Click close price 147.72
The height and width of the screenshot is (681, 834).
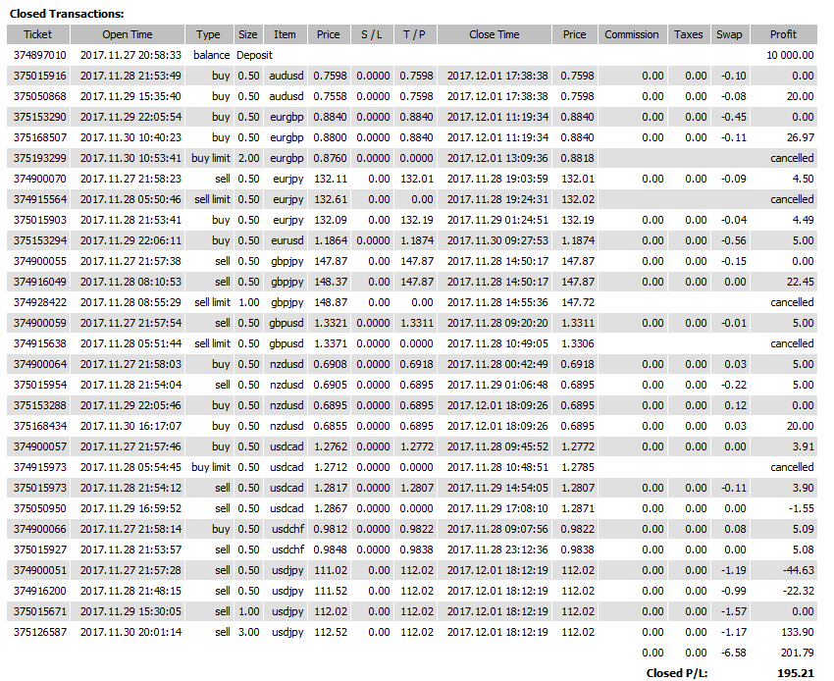coord(578,303)
